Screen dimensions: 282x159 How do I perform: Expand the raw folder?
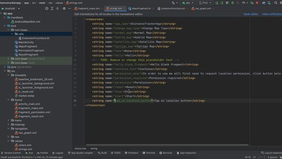coord(8,137)
